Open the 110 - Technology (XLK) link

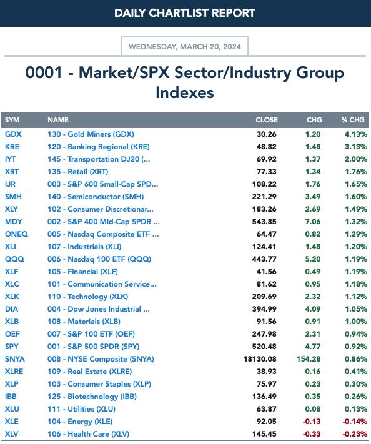[x=87, y=297]
